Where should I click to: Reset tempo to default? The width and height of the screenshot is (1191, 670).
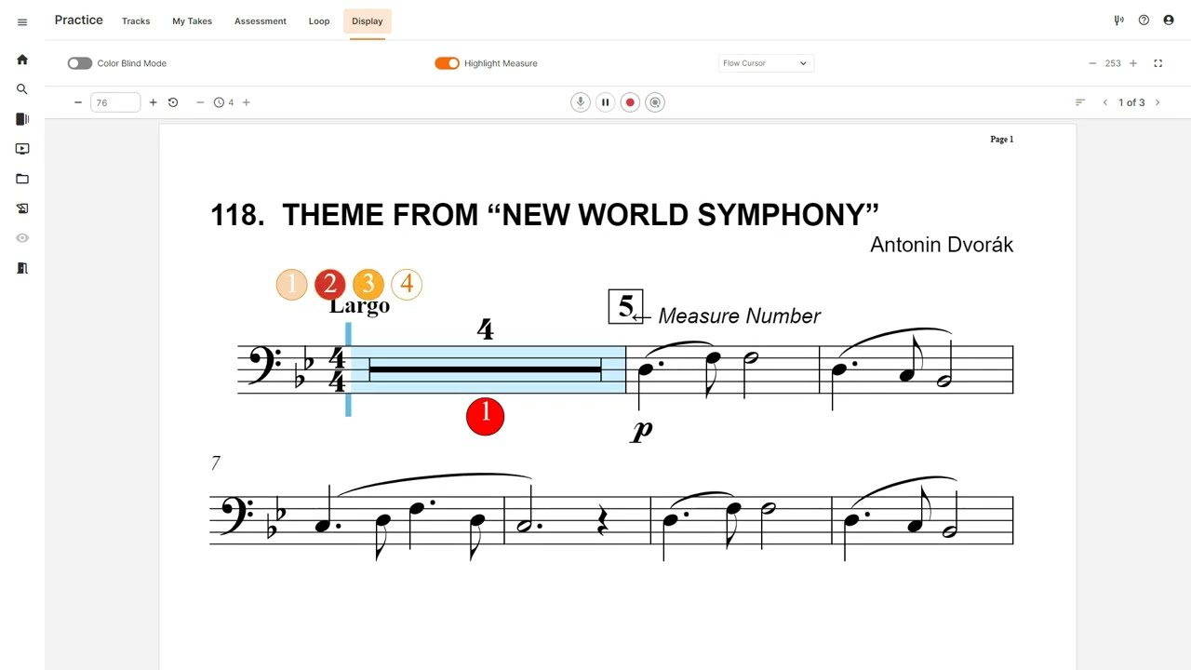[x=173, y=102]
